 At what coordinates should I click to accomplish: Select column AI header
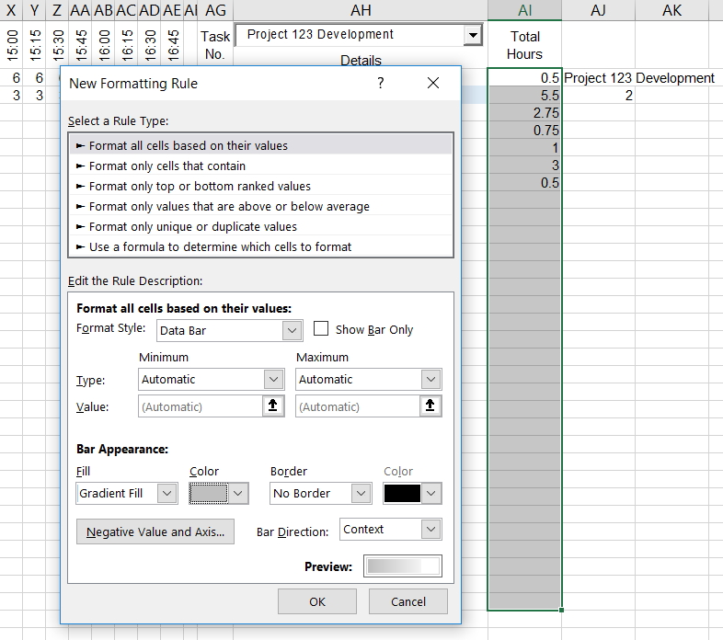[524, 10]
